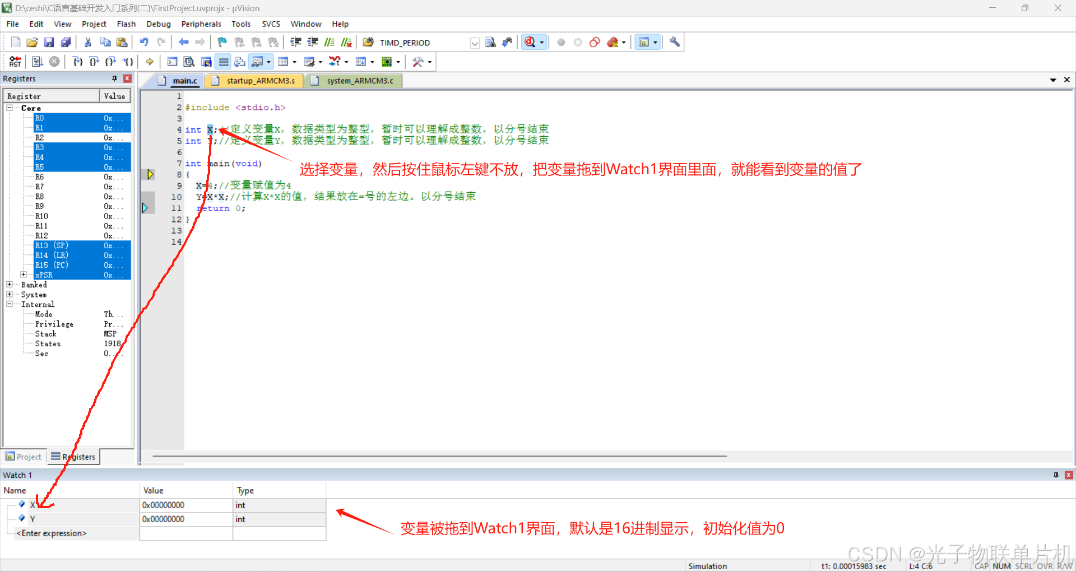Collapse the Core register group
1076x572 pixels.
[x=10, y=108]
